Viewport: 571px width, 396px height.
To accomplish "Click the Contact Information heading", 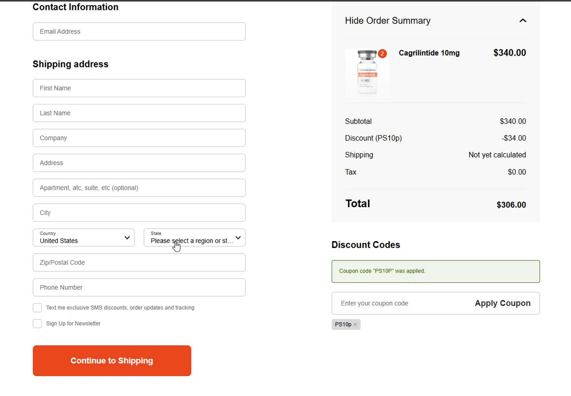I will tap(75, 7).
